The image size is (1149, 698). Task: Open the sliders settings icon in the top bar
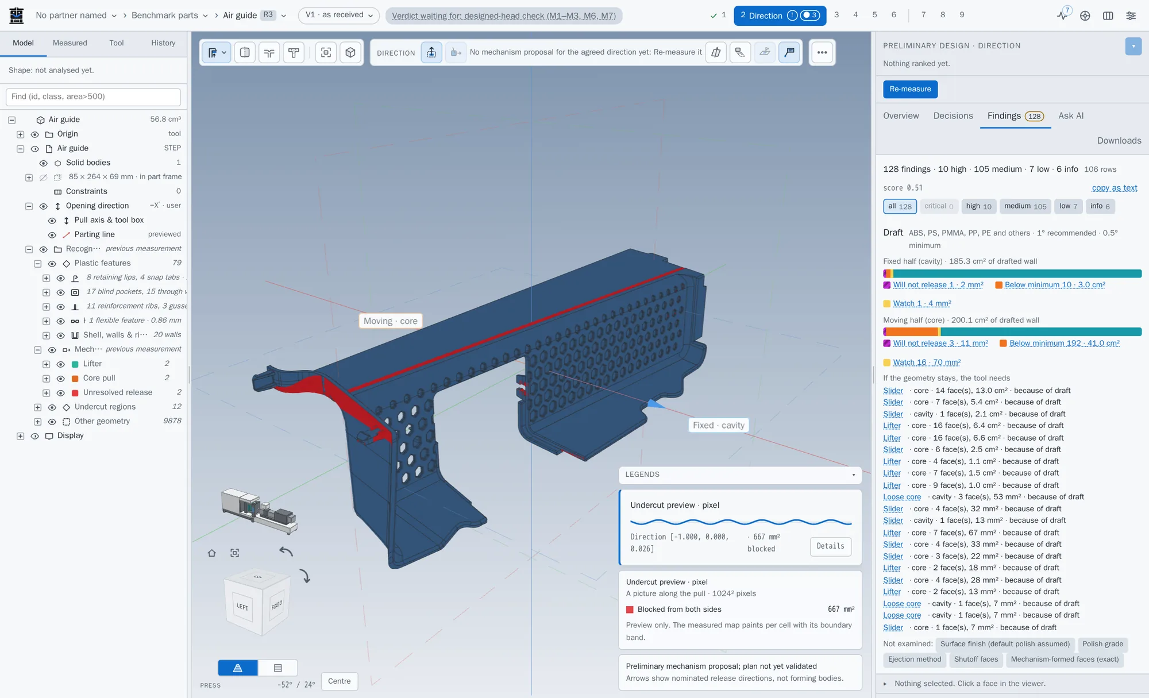point(1131,16)
